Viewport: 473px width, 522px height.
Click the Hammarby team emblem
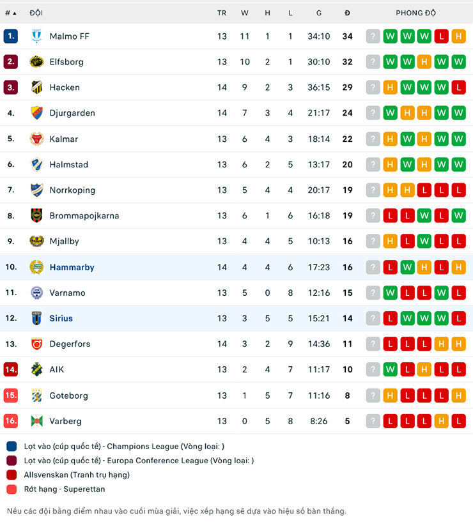36,267
